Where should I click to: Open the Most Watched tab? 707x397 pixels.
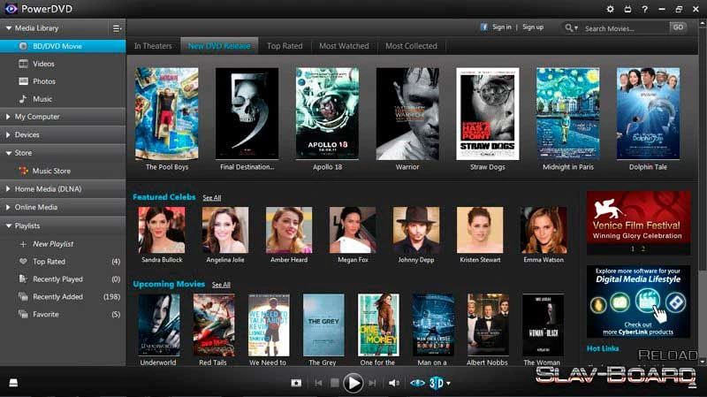[344, 46]
